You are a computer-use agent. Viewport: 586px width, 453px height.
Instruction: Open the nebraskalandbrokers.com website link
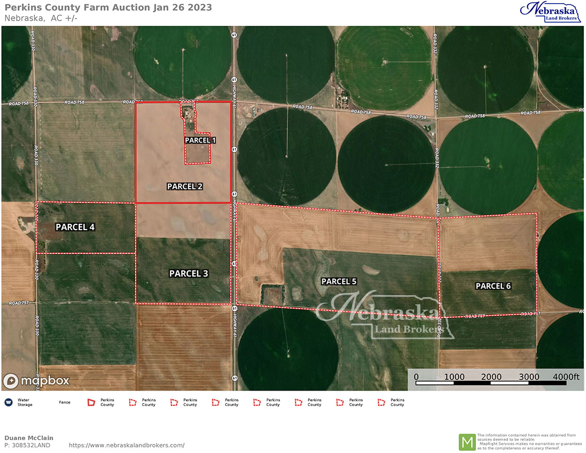[x=126, y=445]
